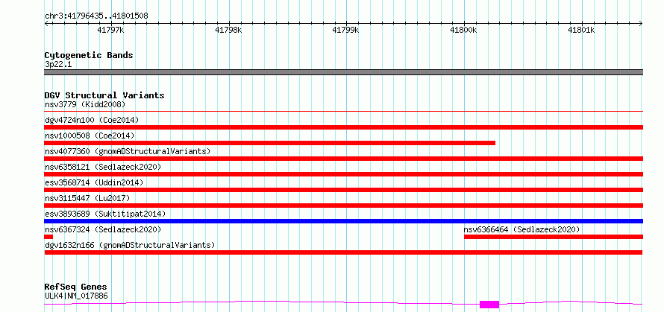The image size is (664, 312).
Task: Click the 41800k ruler tick label
Action: coord(464,31)
